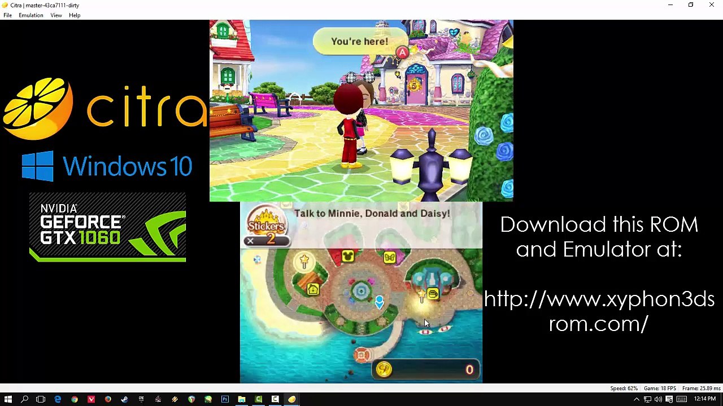Launch Epic Games from the taskbar
723x406 pixels.
click(x=141, y=399)
